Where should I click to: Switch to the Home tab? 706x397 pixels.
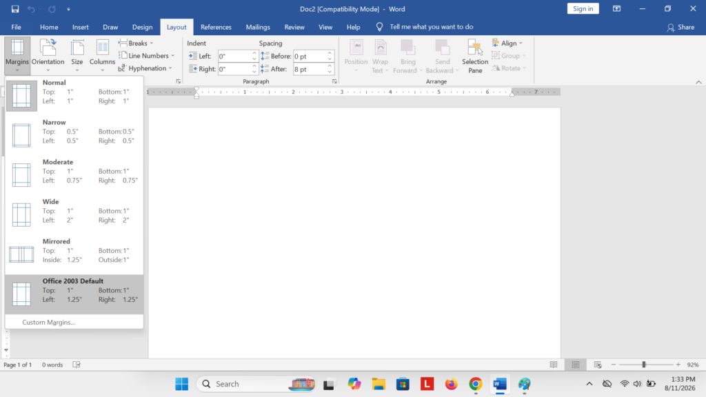(x=49, y=27)
